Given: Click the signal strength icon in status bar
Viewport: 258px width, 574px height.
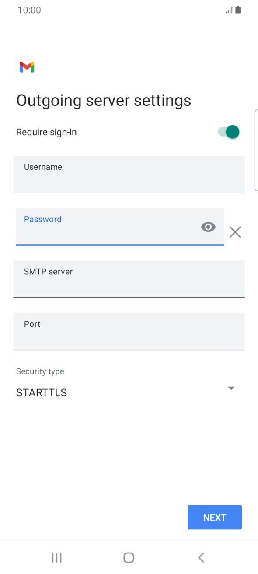Looking at the screenshot, I should pos(229,10).
